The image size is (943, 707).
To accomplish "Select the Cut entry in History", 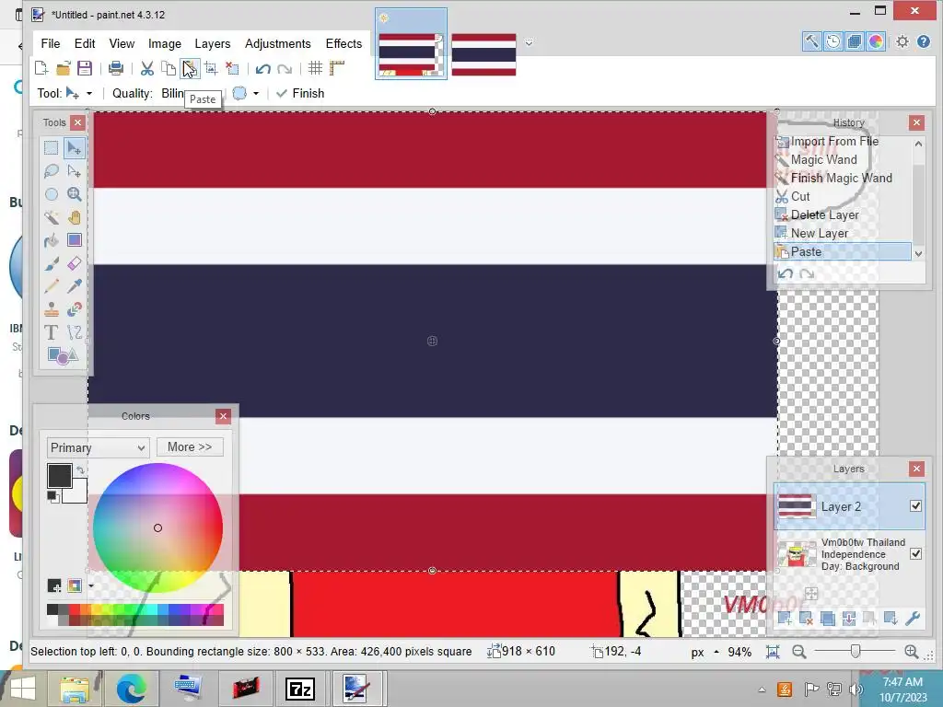I will 800,196.
